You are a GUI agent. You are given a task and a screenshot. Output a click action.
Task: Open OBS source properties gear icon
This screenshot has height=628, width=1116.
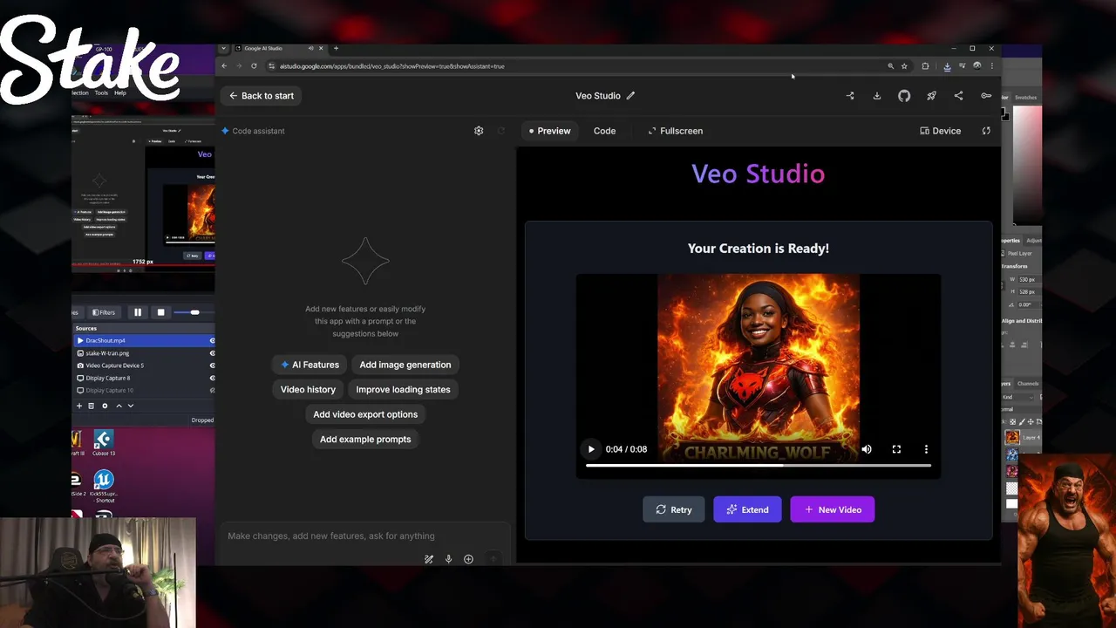[x=105, y=406]
